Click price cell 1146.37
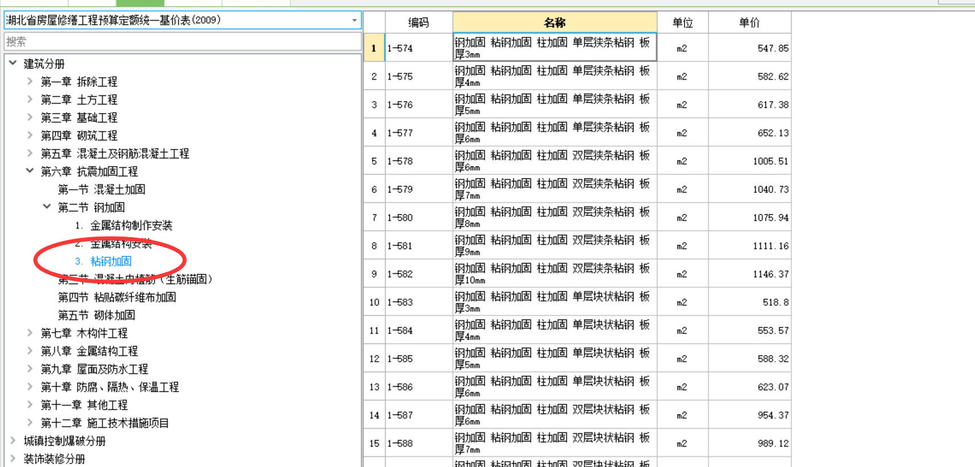 (750, 274)
